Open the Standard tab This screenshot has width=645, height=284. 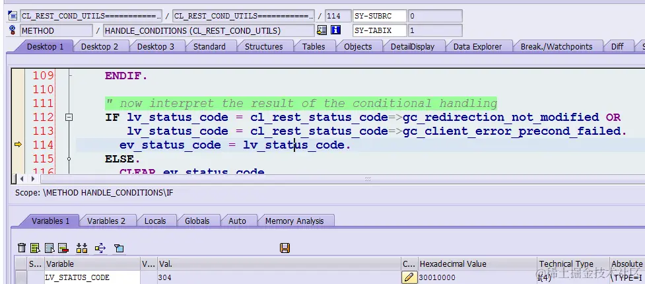point(209,46)
